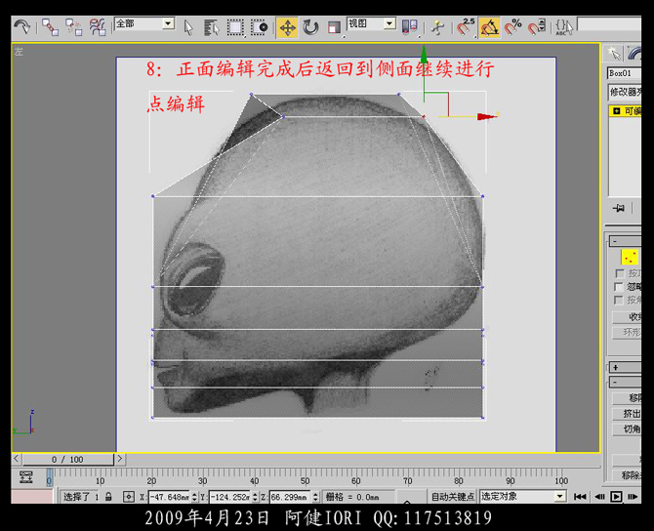Click the time slider 0 / 100

pos(67,459)
